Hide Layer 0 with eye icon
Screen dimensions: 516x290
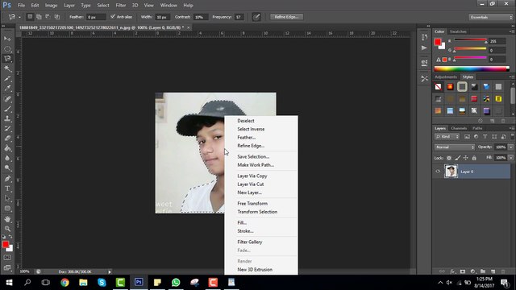point(438,172)
